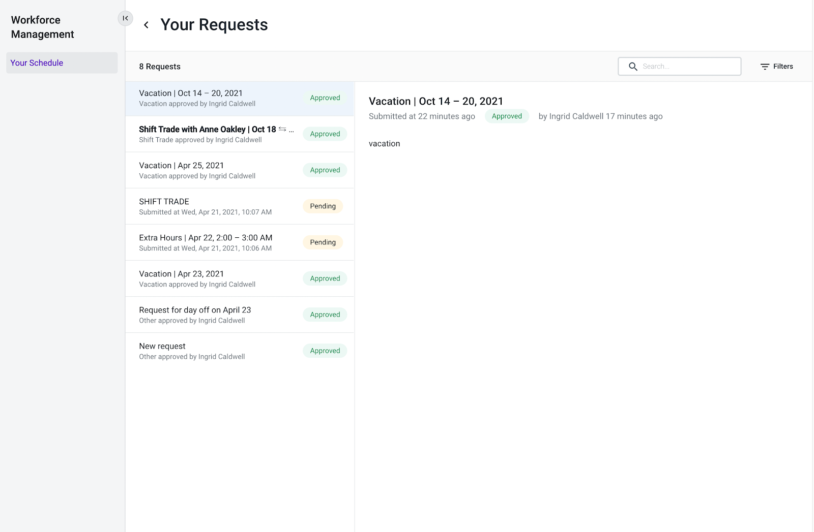The width and height of the screenshot is (814, 532).
Task: Click 'Submitted at Wed, Apr 21, 2021, 10:07 AM'
Action: click(x=206, y=212)
